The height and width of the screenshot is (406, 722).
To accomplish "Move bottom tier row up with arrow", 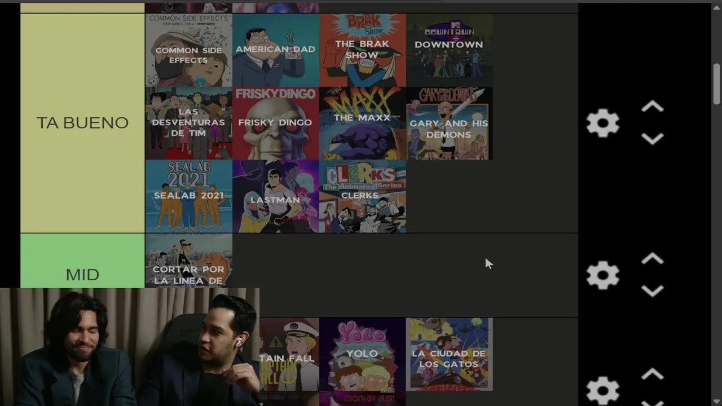I will (x=652, y=374).
